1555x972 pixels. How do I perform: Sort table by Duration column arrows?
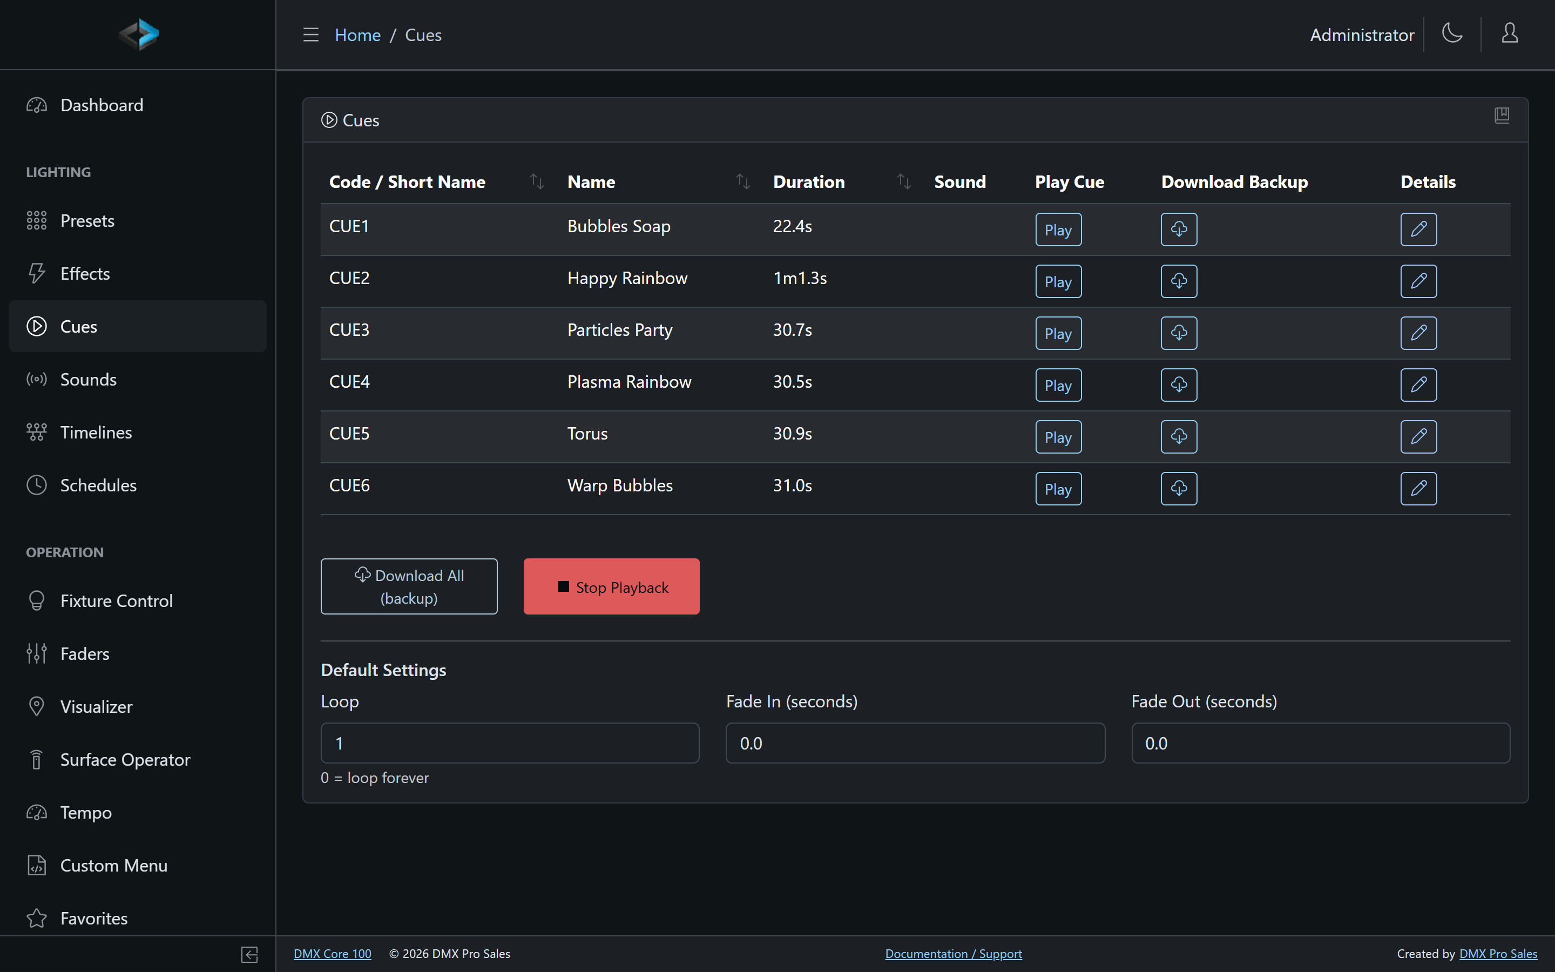click(x=903, y=182)
